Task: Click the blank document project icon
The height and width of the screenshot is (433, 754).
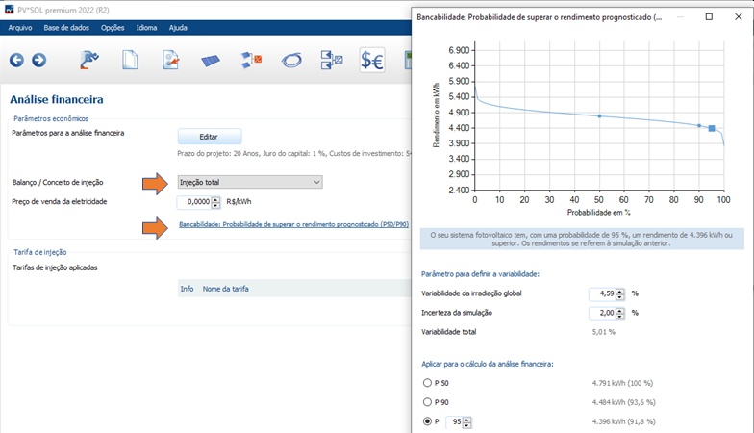Action: (130, 61)
